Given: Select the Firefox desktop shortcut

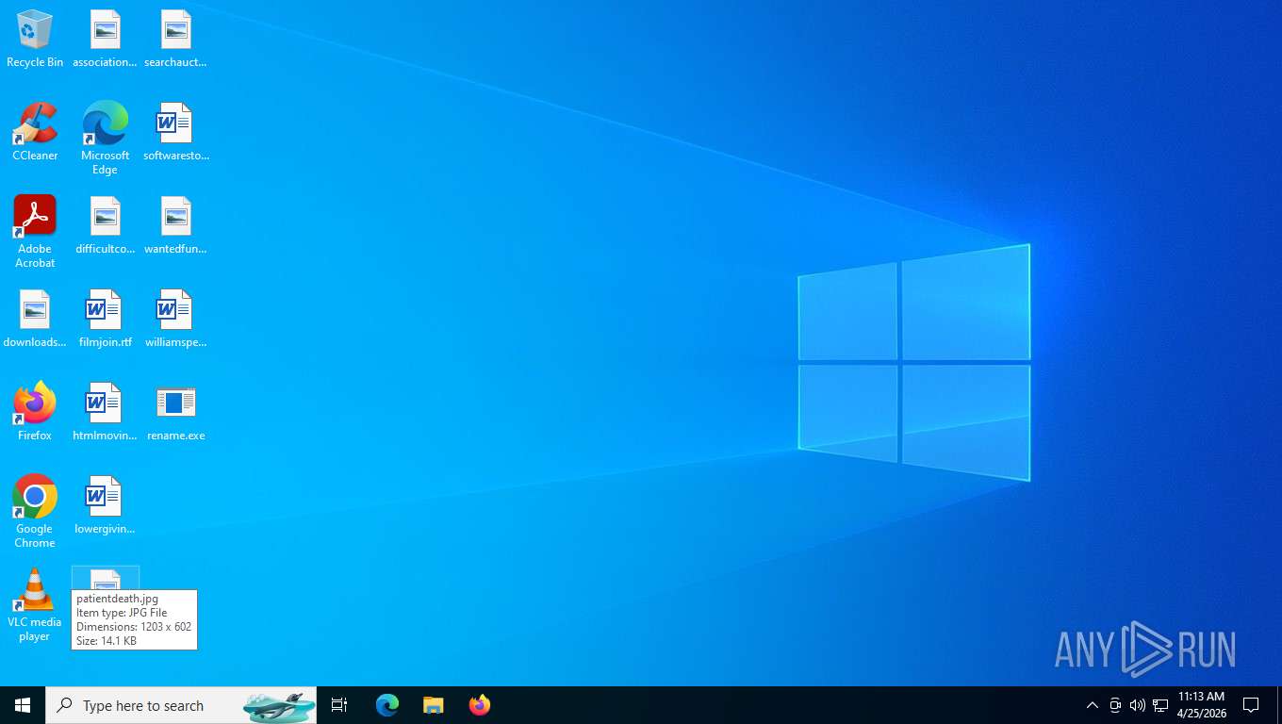Looking at the screenshot, I should (35, 412).
